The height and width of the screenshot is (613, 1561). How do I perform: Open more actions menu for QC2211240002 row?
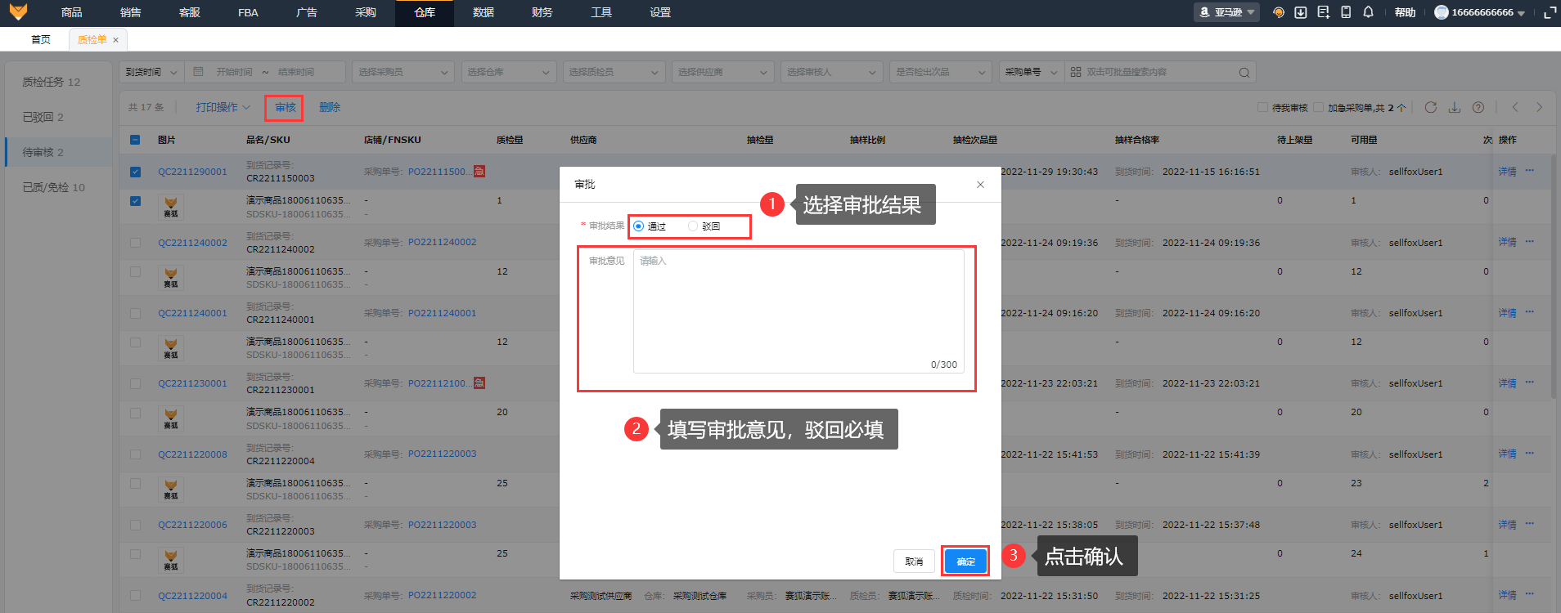pyautogui.click(x=1530, y=242)
